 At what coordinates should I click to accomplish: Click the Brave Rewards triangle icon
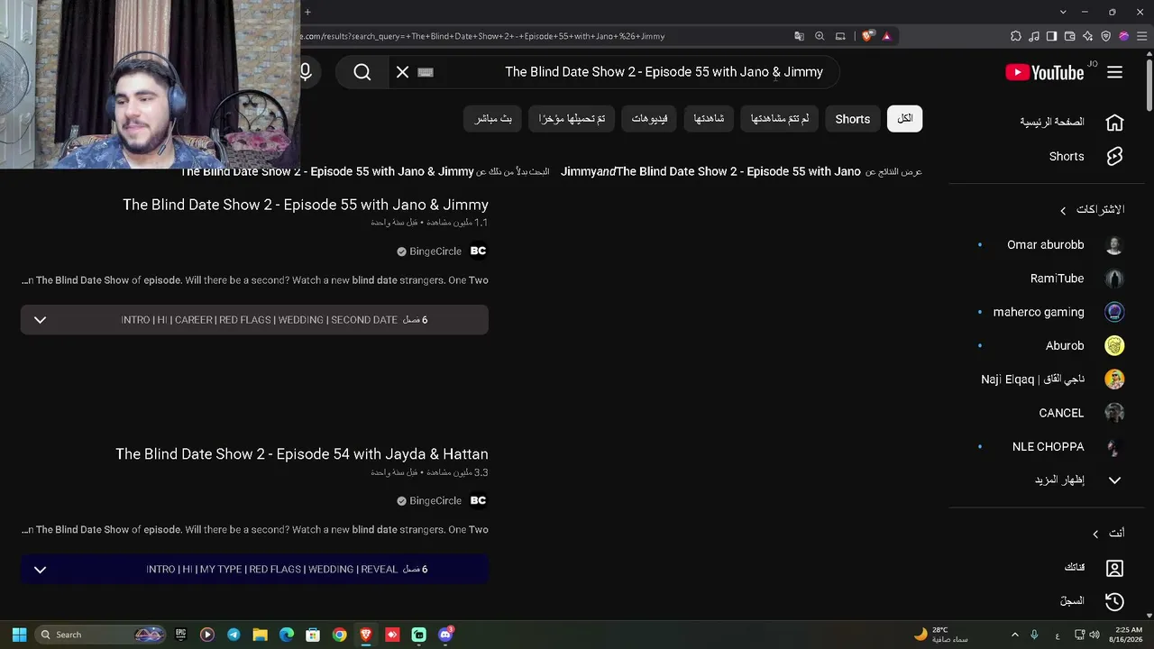[886, 36]
